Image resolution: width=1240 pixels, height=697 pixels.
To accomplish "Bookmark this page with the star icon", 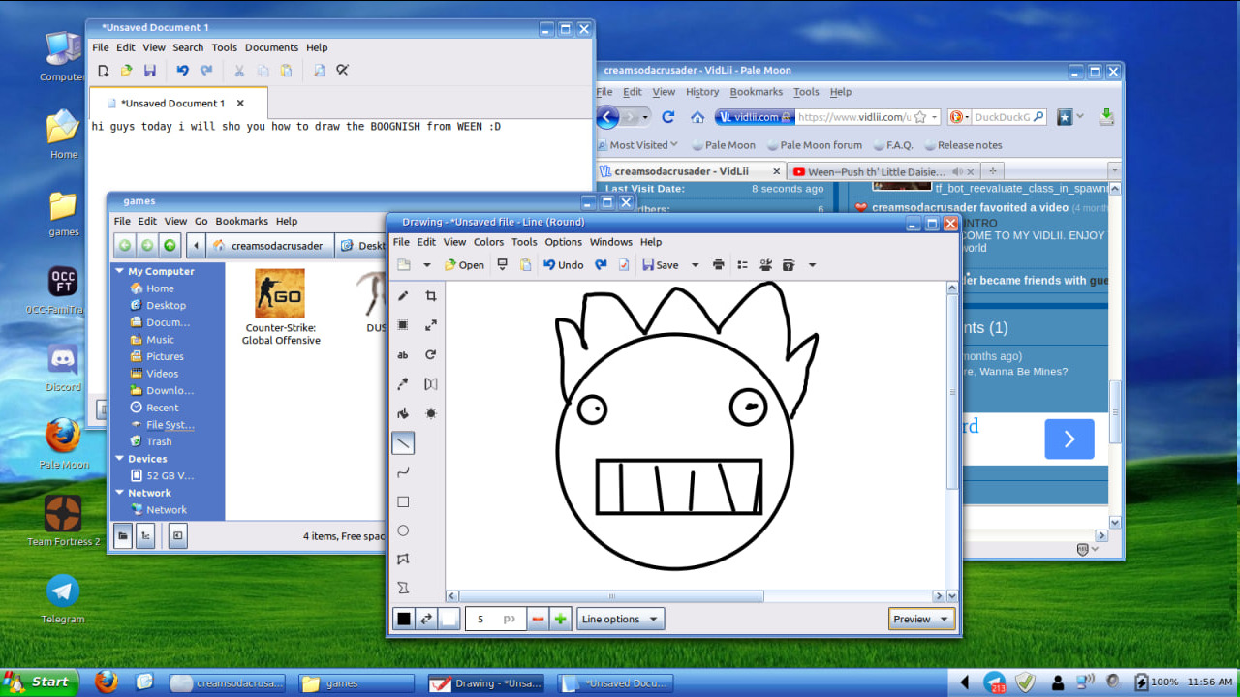I will 918,117.
